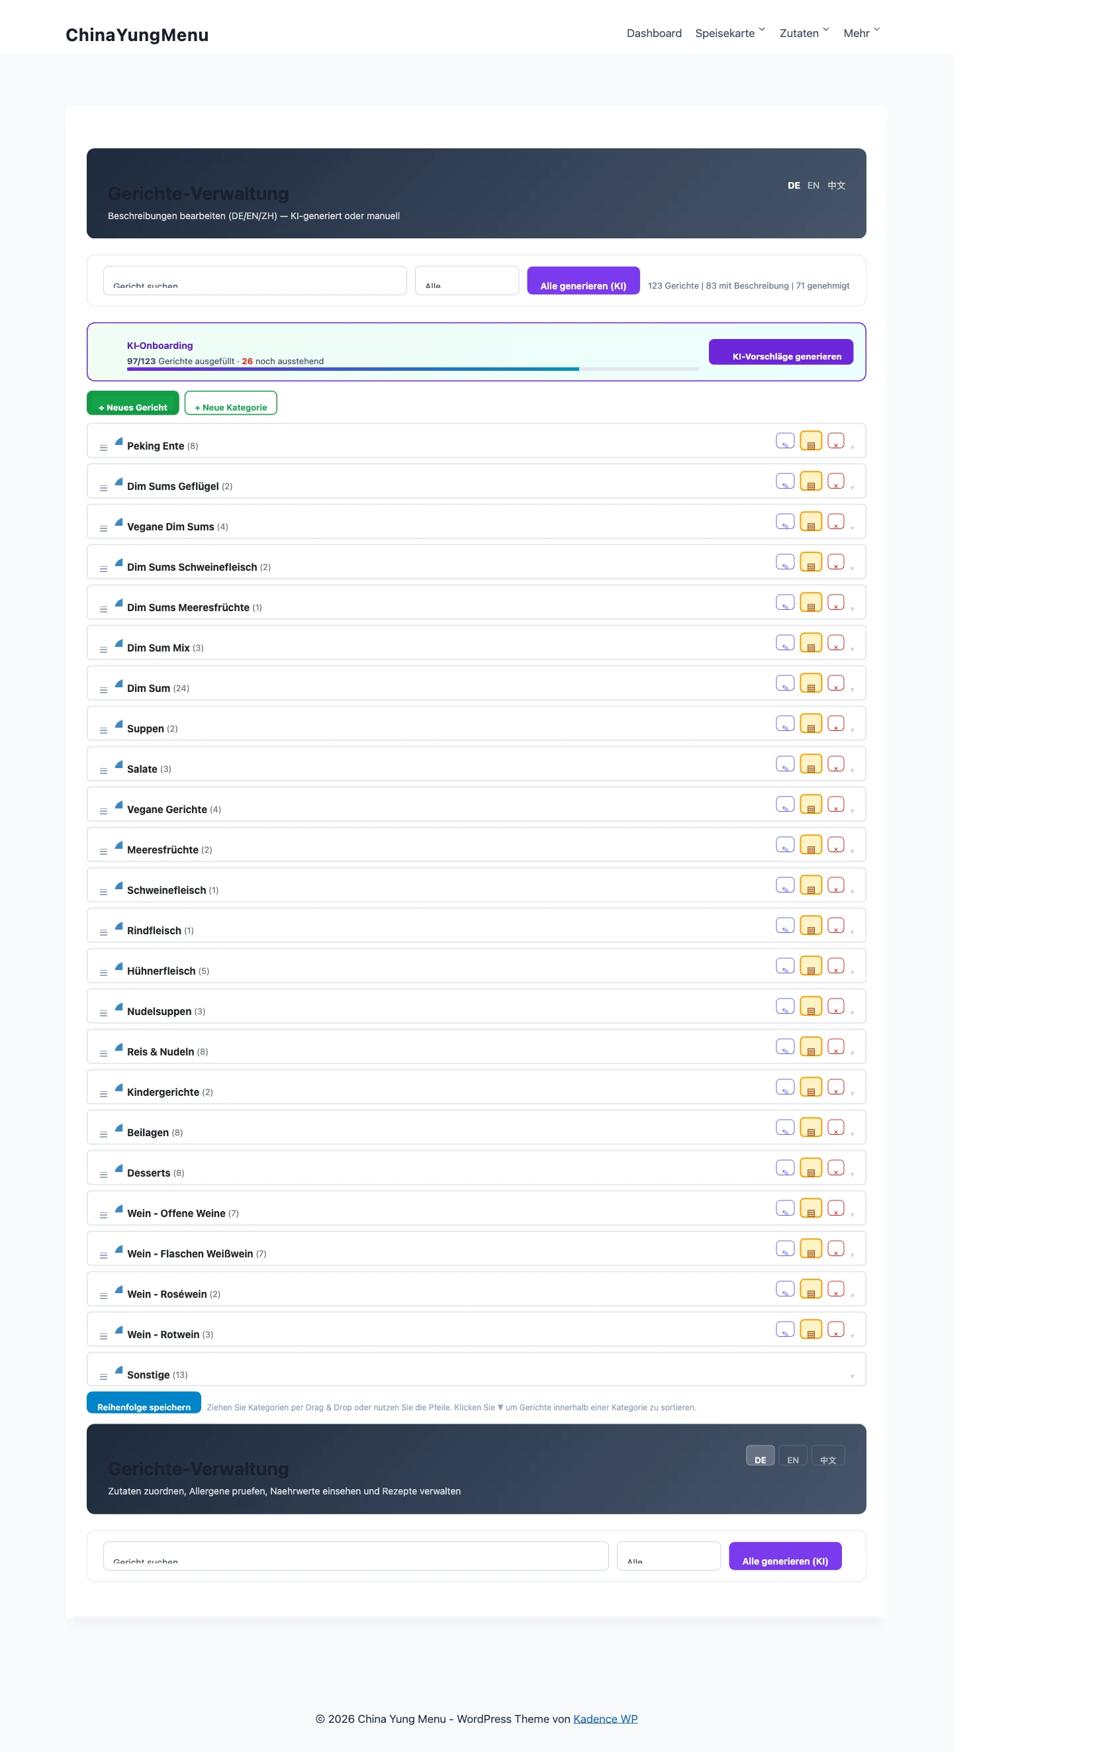Switch top header language to EN
This screenshot has width=1112, height=1752.
(813, 185)
